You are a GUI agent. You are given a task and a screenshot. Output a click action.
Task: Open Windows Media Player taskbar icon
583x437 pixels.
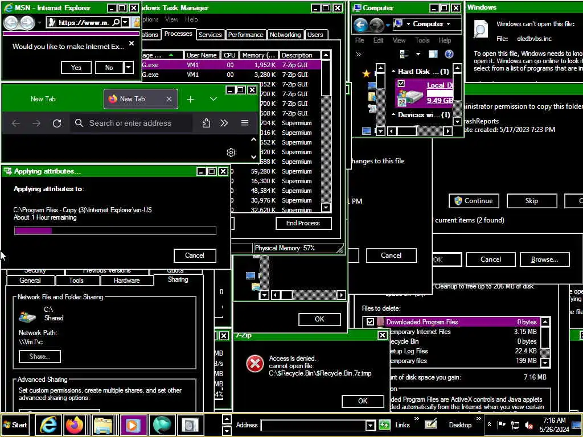133,424
